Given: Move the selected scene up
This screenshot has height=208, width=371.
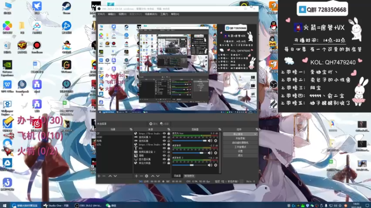Looking at the screenshot, I should point(110,176).
